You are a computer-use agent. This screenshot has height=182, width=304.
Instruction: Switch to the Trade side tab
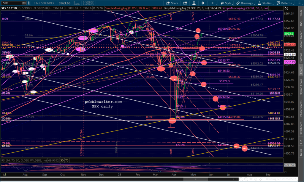coord(301,12)
